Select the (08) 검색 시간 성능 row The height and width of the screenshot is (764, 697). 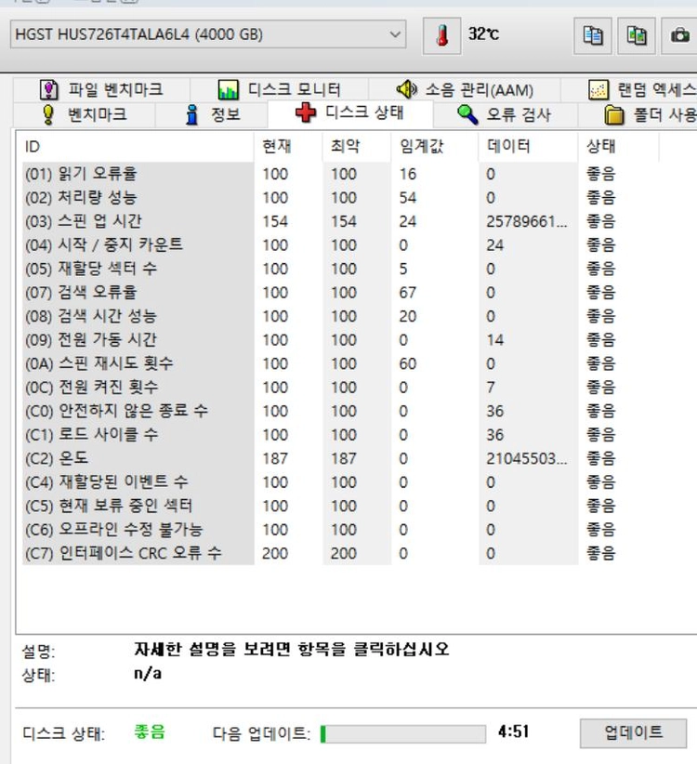click(x=341, y=316)
